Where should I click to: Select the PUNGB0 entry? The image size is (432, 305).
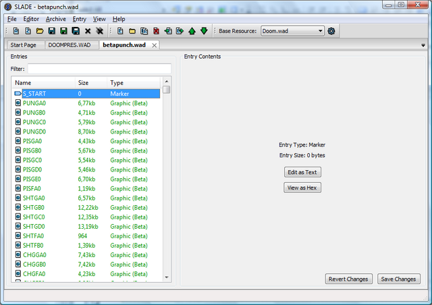(x=86, y=113)
